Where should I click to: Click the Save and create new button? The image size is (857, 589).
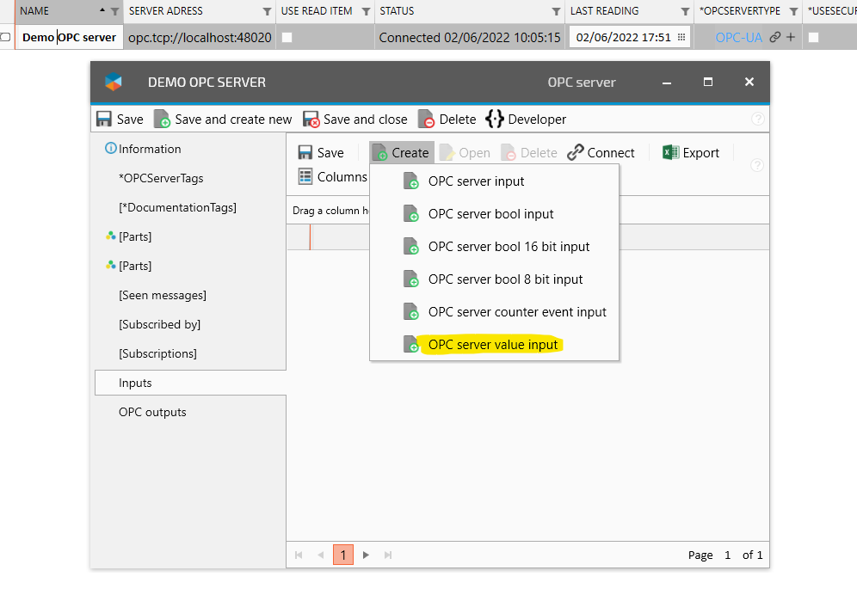click(x=222, y=119)
